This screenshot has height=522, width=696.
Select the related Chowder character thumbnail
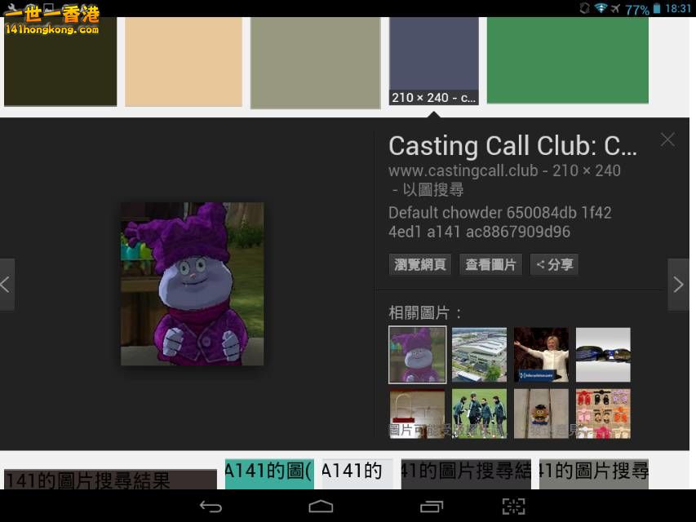417,355
